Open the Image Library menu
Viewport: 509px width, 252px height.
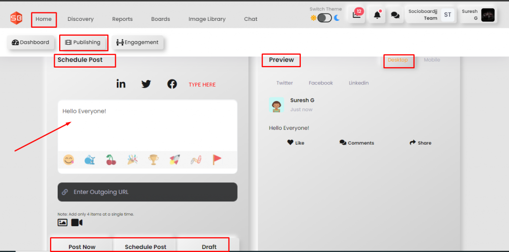click(207, 19)
